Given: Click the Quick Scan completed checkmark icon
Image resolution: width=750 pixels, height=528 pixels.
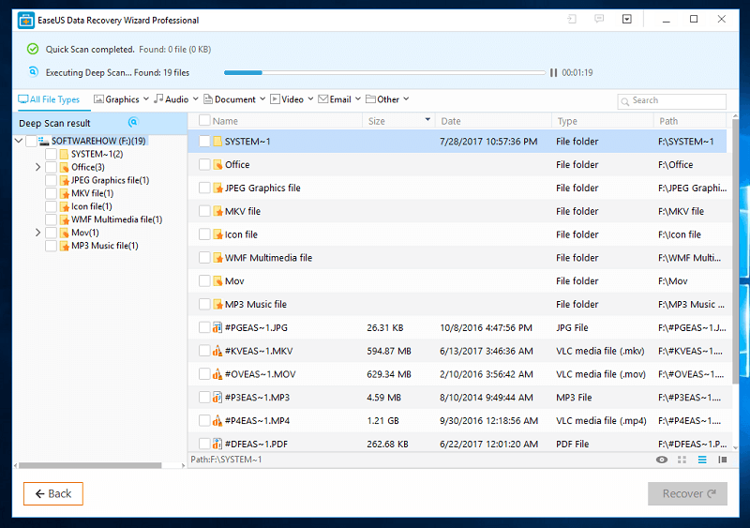Looking at the screenshot, I should [33, 49].
